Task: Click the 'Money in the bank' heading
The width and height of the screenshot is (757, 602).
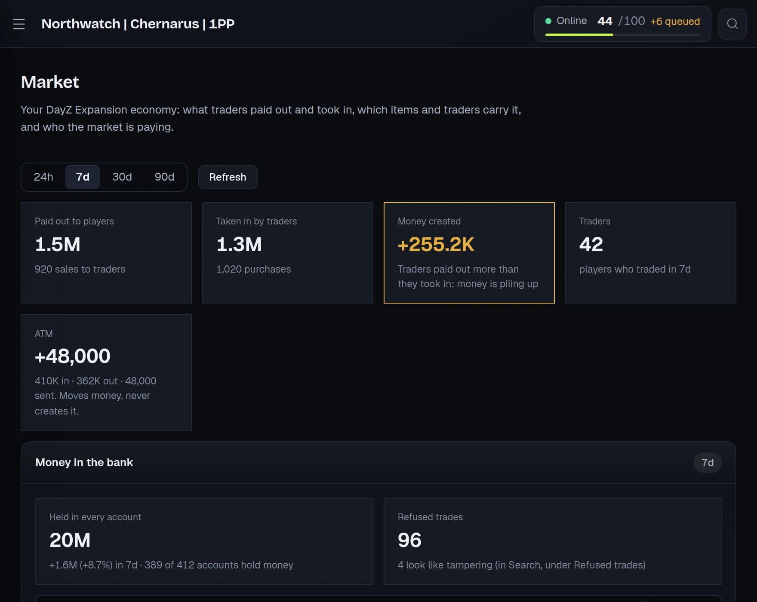Action: (x=84, y=462)
